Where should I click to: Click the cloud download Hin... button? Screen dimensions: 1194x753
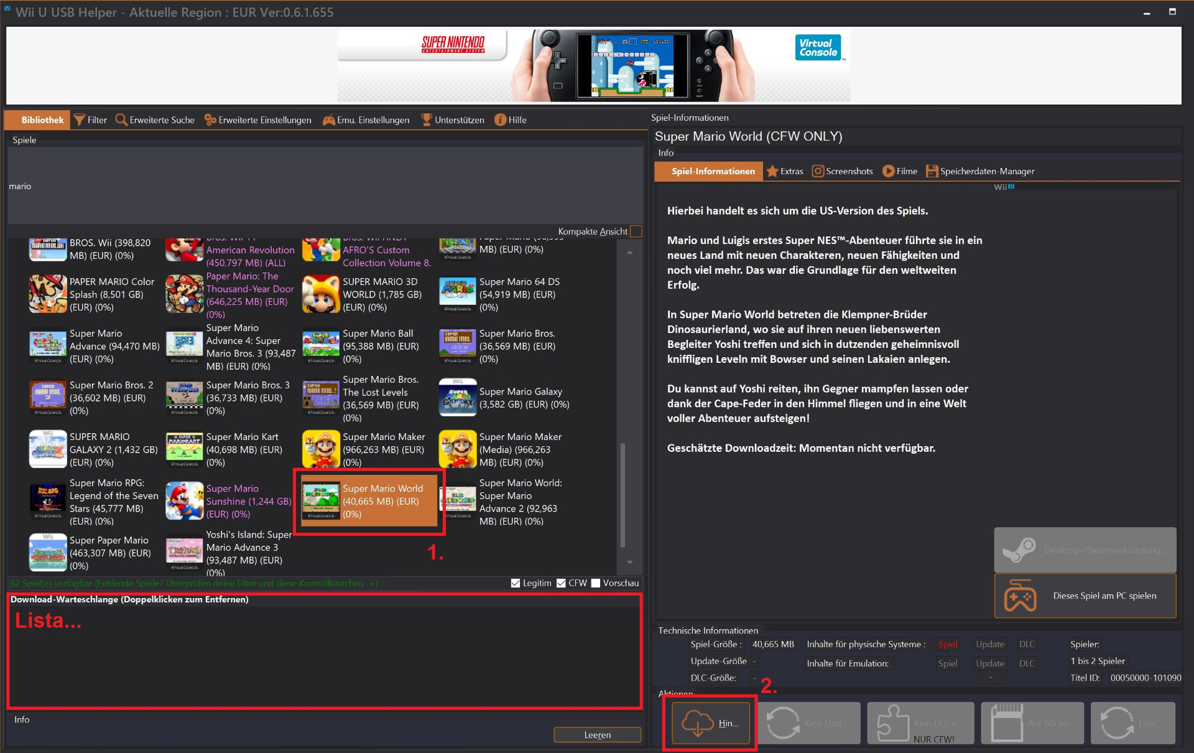tap(710, 723)
